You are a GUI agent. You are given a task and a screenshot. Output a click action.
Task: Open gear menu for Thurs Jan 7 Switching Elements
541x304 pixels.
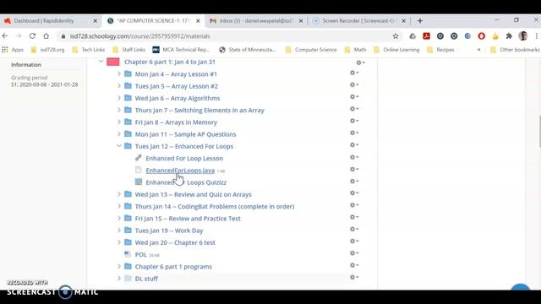(x=354, y=109)
